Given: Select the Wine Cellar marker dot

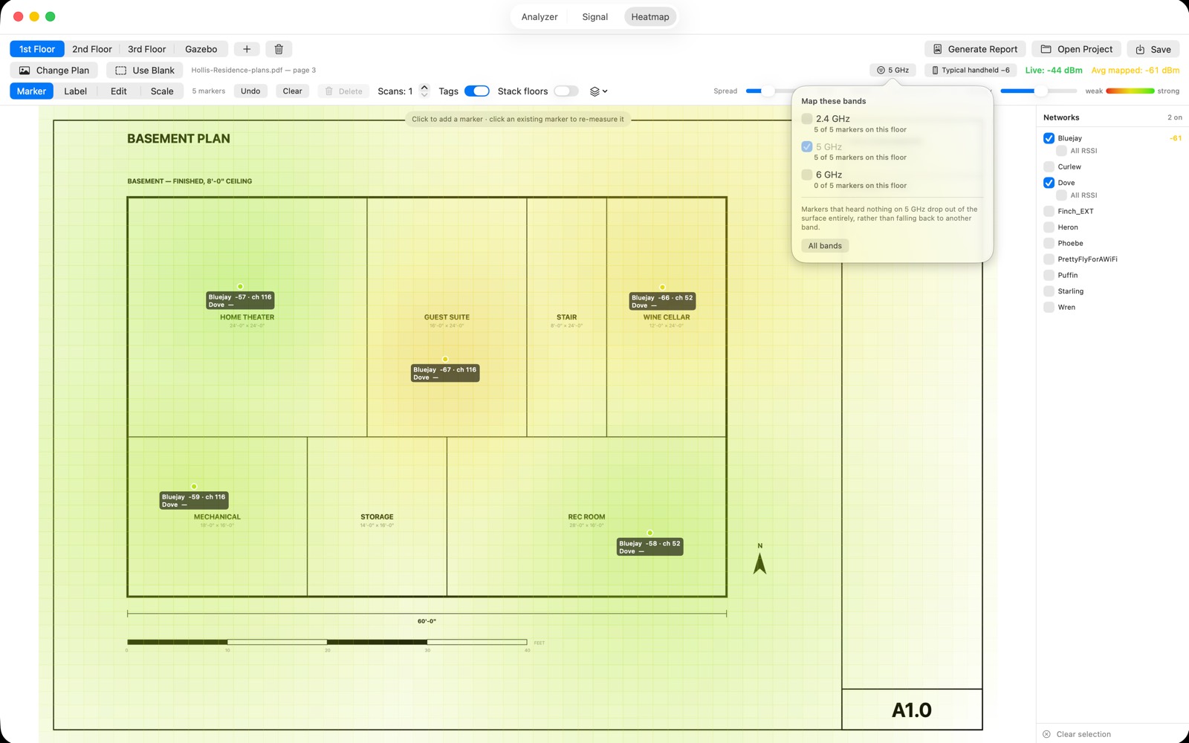Looking at the screenshot, I should (x=662, y=287).
